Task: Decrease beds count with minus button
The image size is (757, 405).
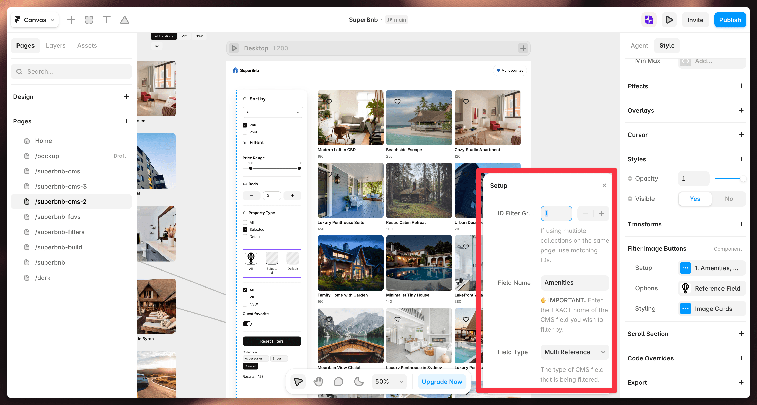Action: (x=252, y=195)
